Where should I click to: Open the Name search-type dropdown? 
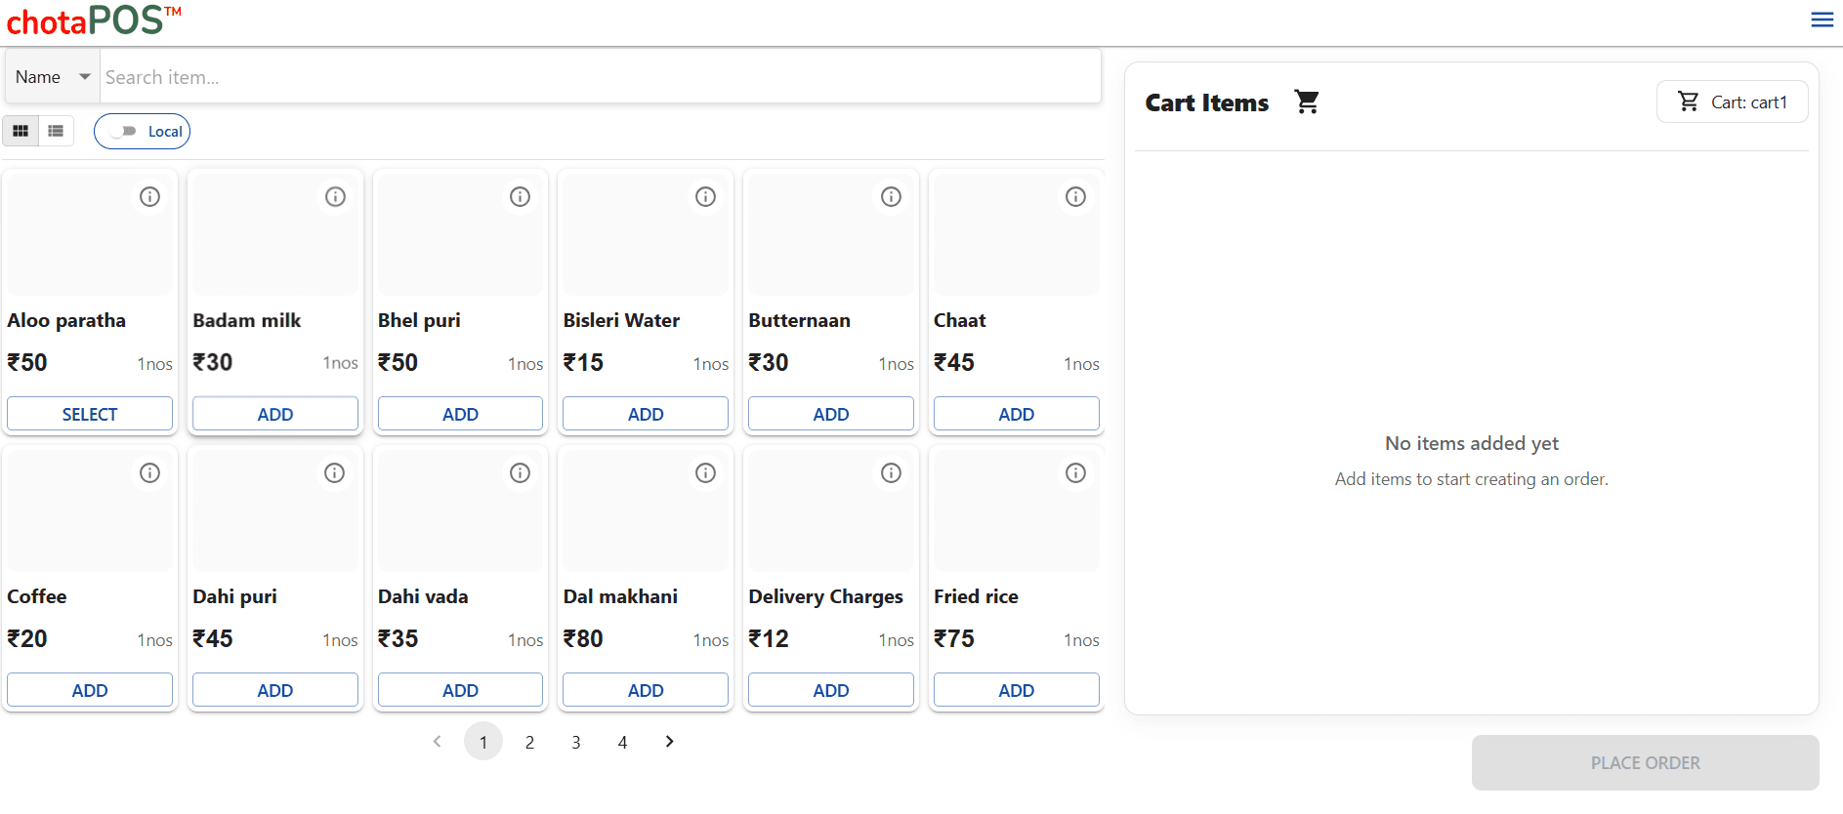click(x=53, y=77)
